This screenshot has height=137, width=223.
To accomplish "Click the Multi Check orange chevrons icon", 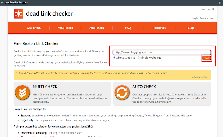I will click(22, 92).
